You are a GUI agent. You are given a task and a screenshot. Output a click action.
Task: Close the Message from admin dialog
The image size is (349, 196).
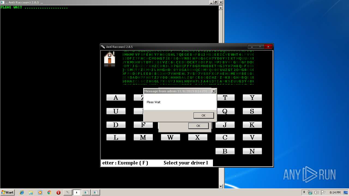click(214, 91)
